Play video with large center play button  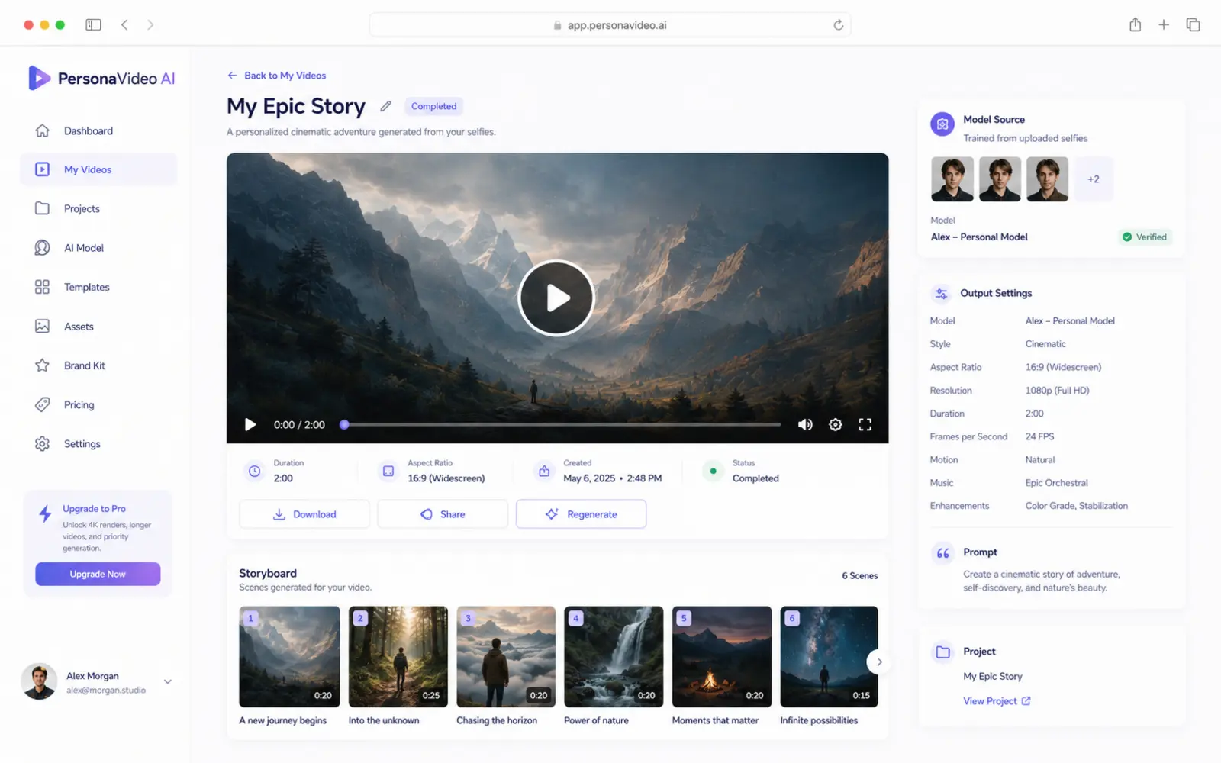[556, 298]
